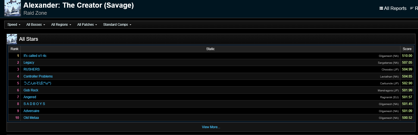Open the うどんisそば static link
Viewport: 418px width, 135px height.
[37, 83]
